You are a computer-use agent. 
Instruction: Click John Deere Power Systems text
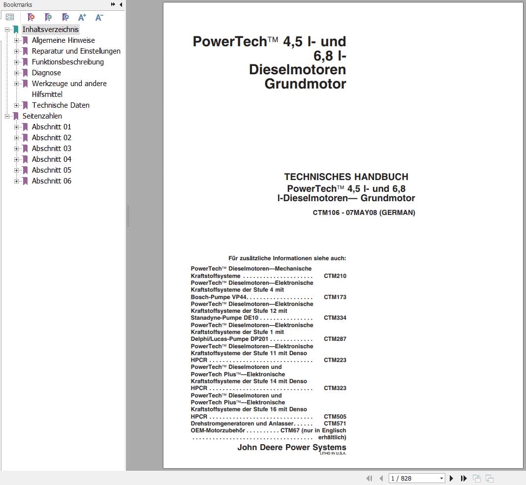coord(291,448)
